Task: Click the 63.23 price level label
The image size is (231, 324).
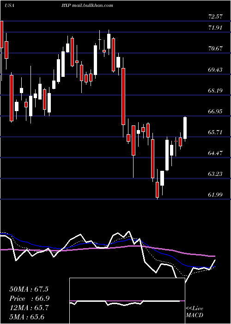Action: pyautogui.click(x=215, y=174)
